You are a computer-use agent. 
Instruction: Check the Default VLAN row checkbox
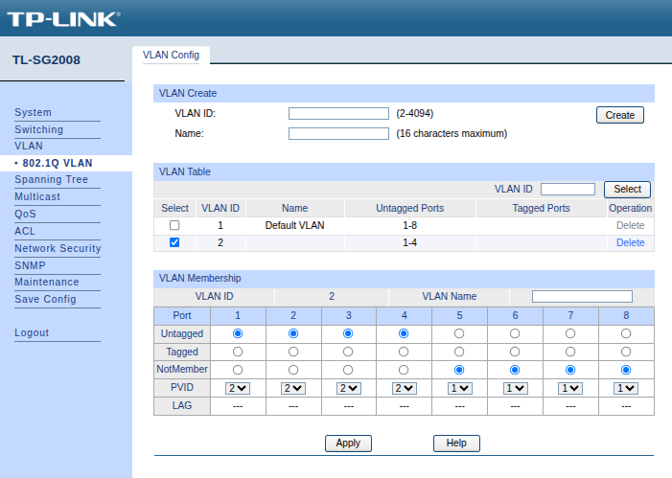pyautogui.click(x=174, y=225)
